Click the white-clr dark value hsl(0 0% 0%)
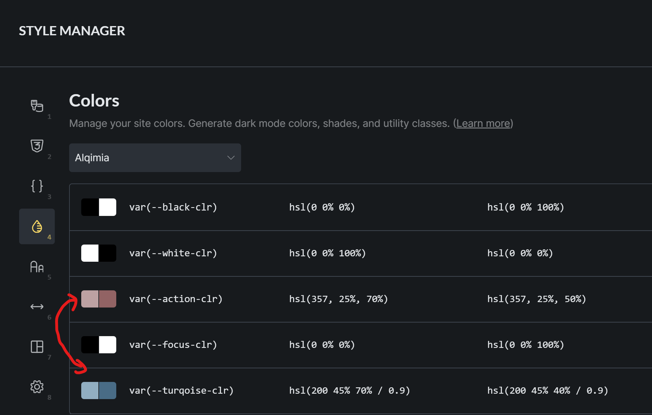652x415 pixels. (520, 253)
